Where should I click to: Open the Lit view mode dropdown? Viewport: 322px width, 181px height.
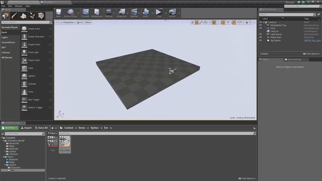(x=80, y=22)
